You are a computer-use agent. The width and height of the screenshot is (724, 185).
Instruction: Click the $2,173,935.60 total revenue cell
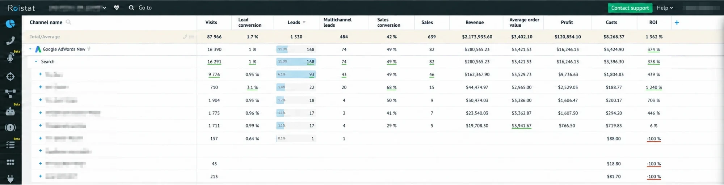(x=477, y=36)
